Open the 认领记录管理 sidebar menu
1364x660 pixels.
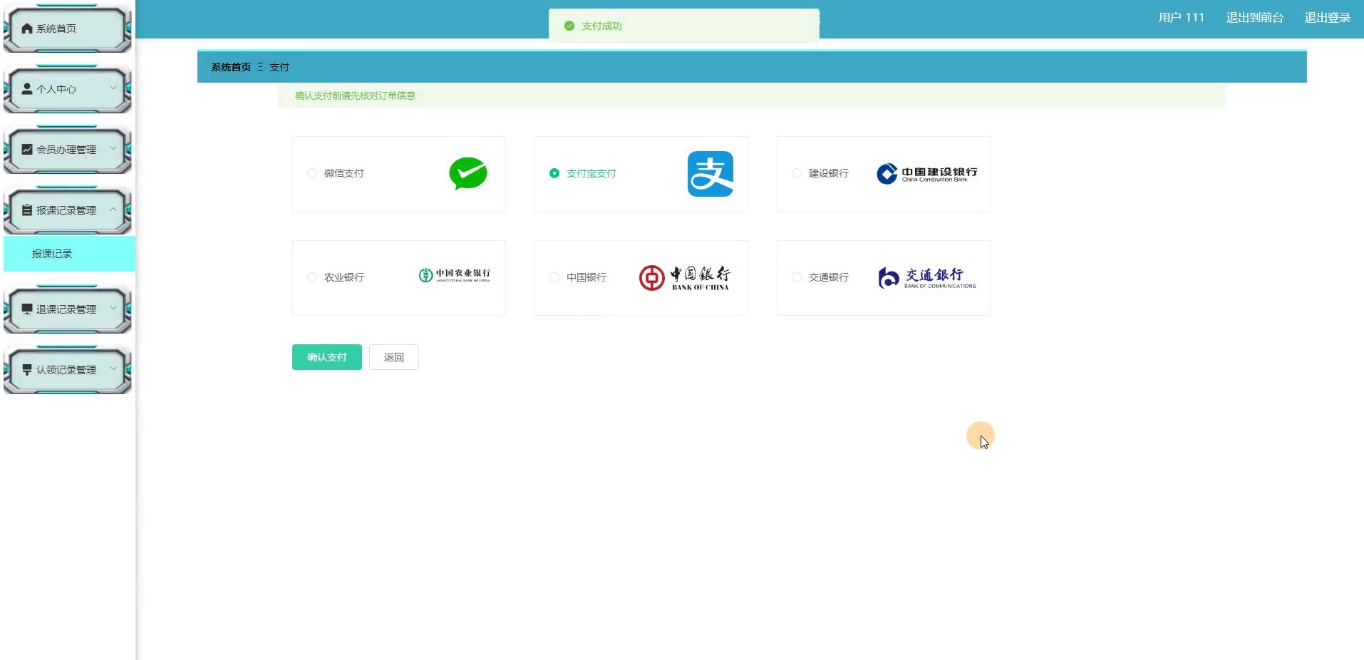[68, 370]
